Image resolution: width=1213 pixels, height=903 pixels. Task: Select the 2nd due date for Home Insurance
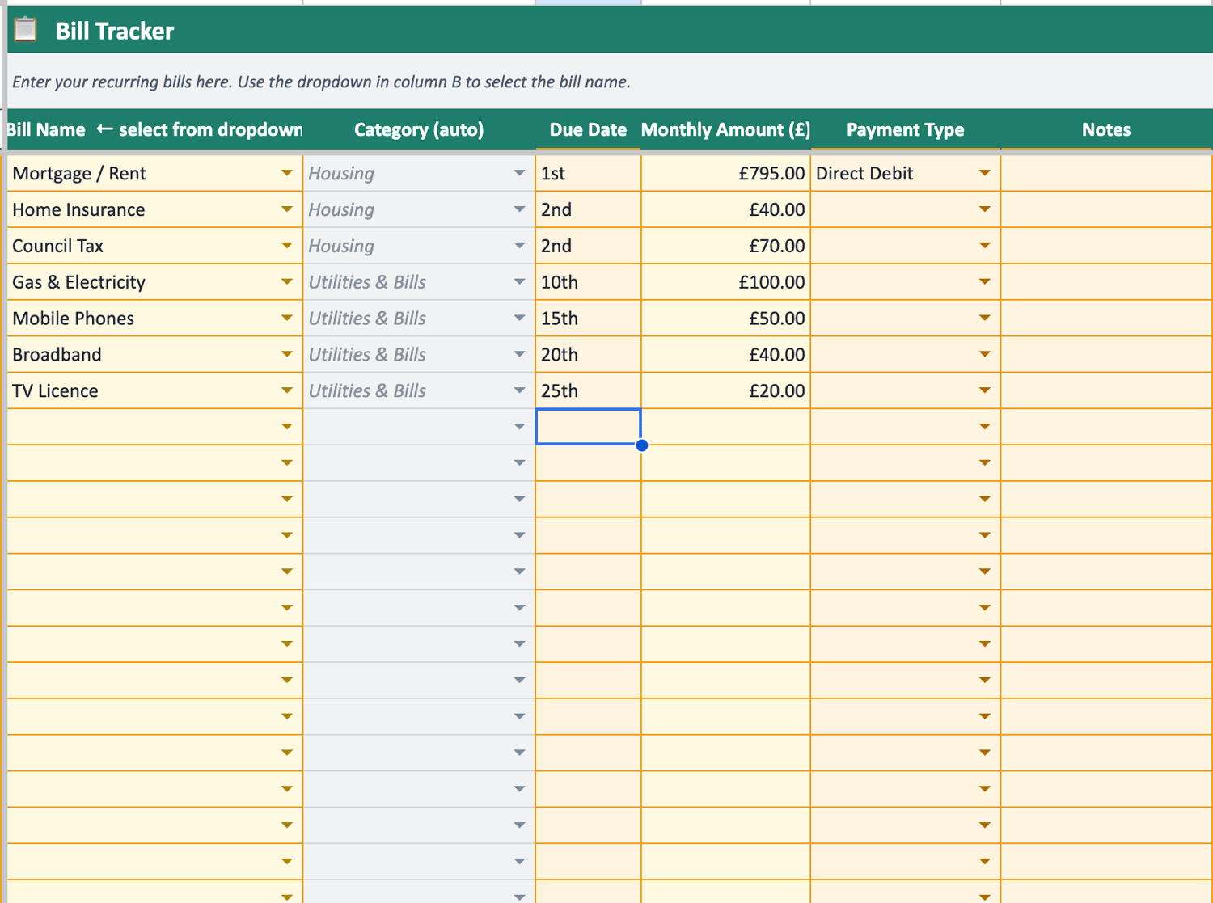(588, 209)
